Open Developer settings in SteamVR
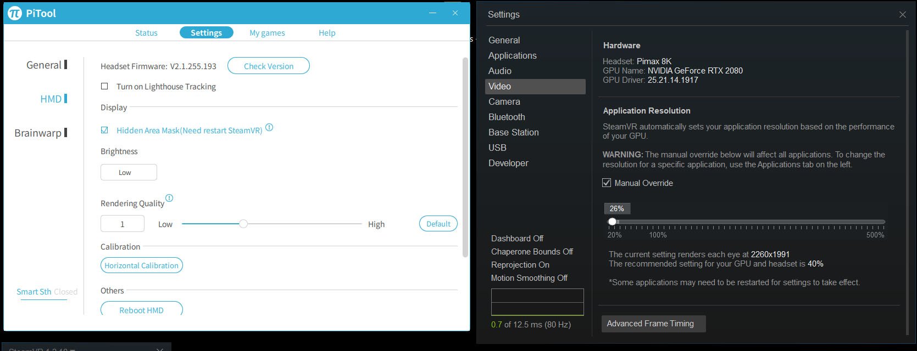 pyautogui.click(x=508, y=163)
